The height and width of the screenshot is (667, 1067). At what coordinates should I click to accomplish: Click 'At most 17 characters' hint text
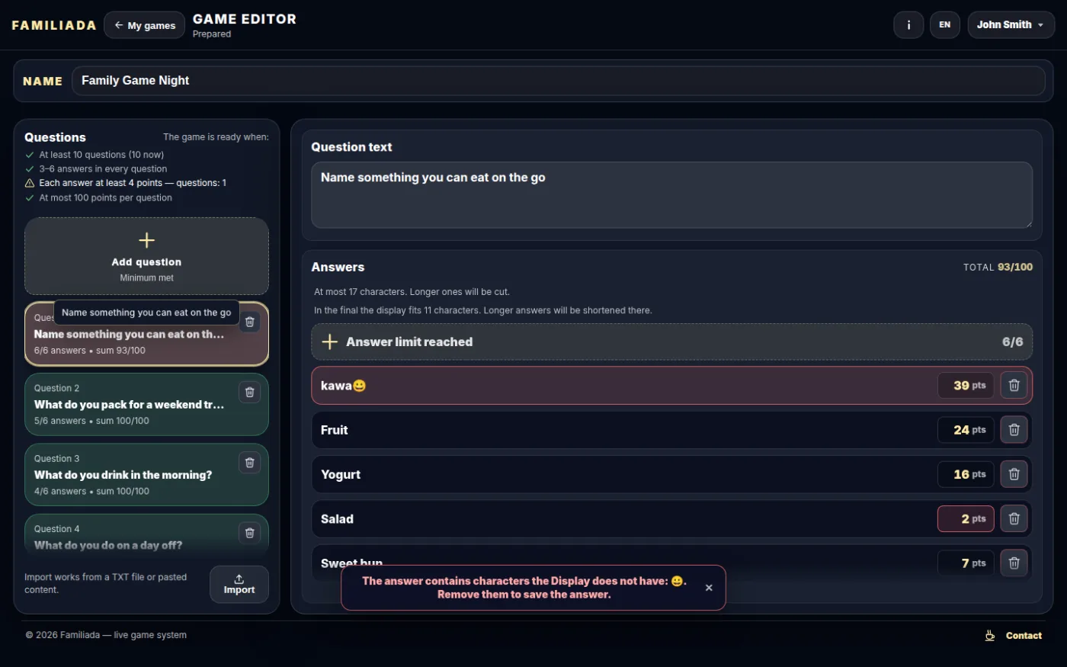click(x=412, y=292)
